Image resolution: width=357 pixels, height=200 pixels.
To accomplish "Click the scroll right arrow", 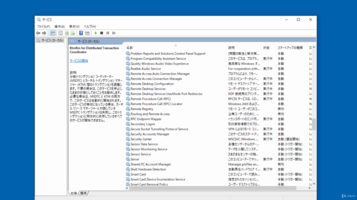I will tap(310, 188).
